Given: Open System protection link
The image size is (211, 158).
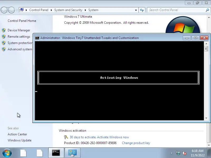Looking at the screenshot, I should 20,43.
